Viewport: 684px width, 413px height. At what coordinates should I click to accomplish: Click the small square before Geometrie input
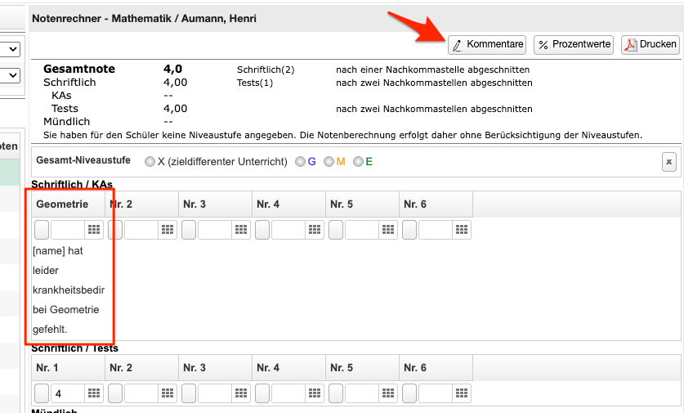(x=41, y=230)
